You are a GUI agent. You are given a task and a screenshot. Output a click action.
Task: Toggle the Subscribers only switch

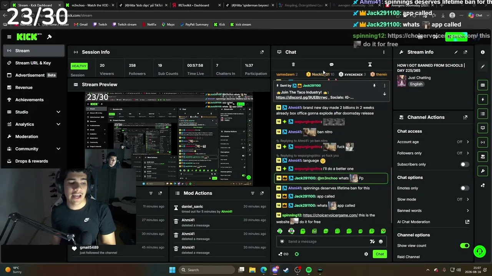(x=464, y=164)
